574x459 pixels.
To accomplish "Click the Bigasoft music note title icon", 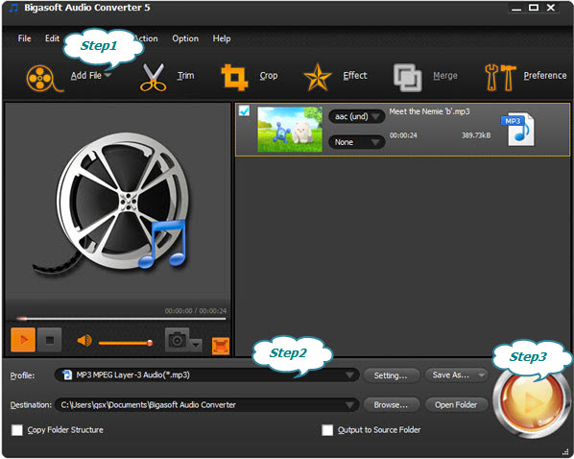I will click(13, 8).
